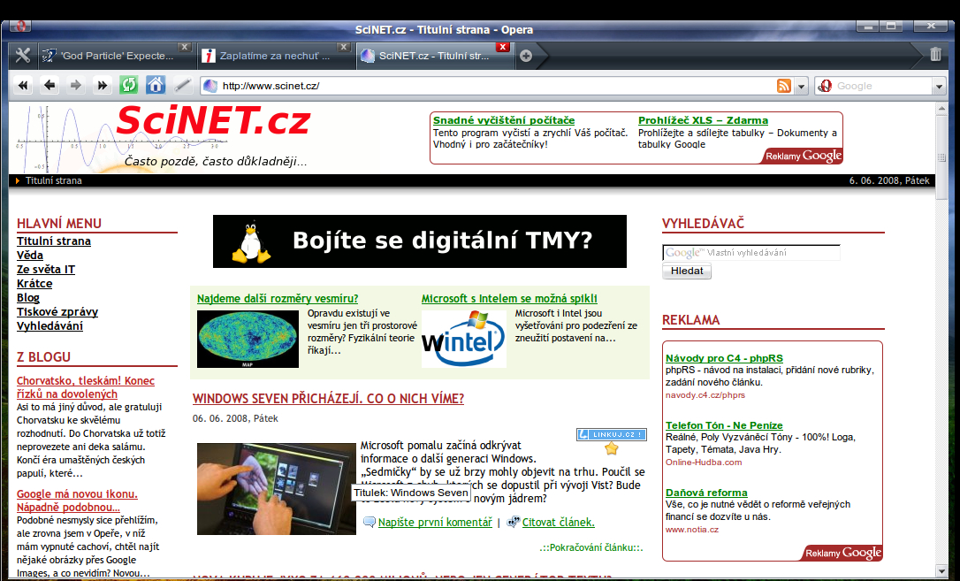Close the SciNET.cz tab
This screenshot has width=960, height=581.
pos(503,47)
